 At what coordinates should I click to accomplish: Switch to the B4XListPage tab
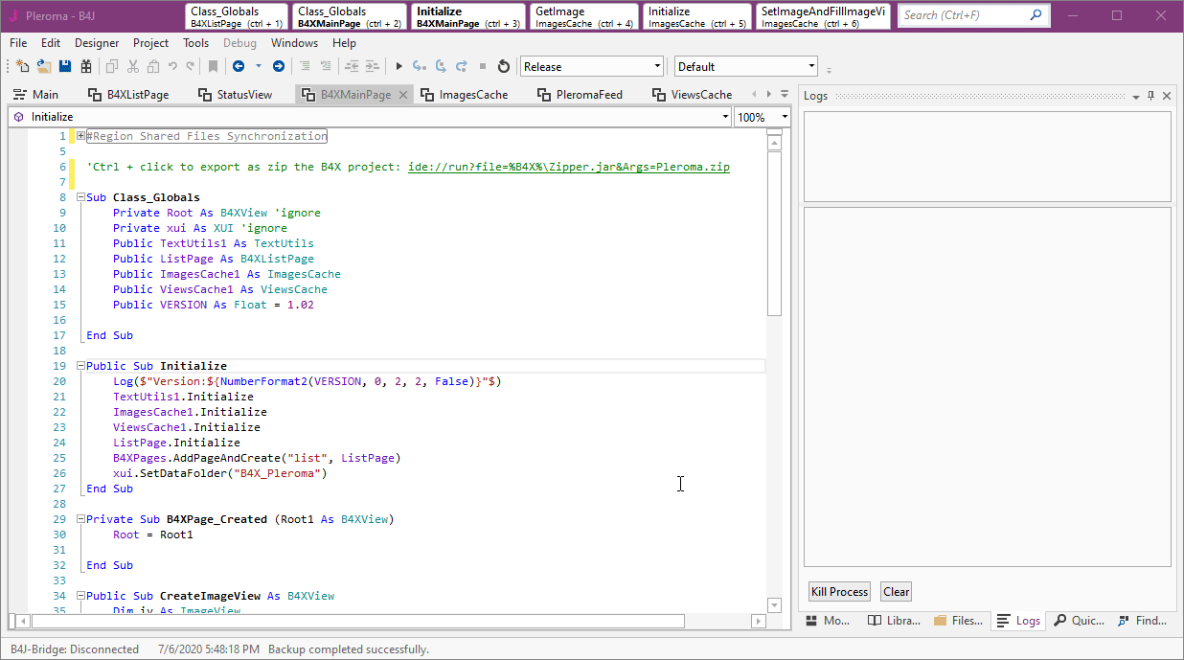[x=128, y=95]
